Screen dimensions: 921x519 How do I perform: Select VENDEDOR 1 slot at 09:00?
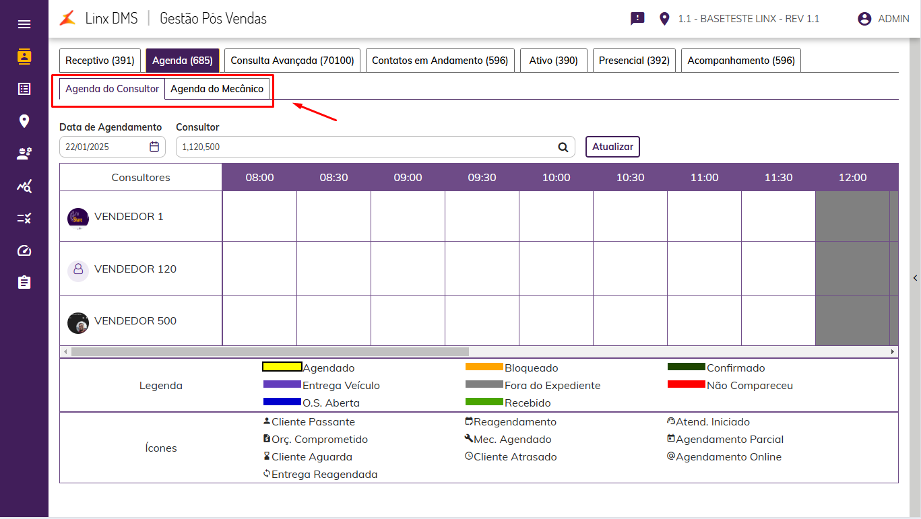pyautogui.click(x=408, y=216)
